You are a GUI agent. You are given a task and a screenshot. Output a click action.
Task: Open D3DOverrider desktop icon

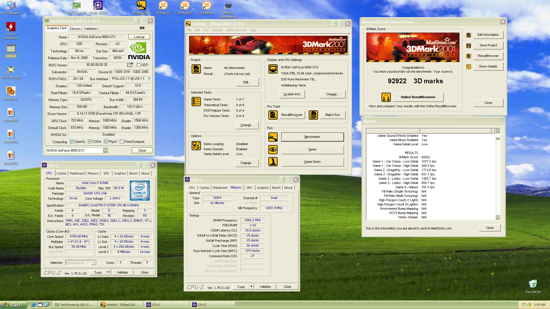[x=11, y=72]
